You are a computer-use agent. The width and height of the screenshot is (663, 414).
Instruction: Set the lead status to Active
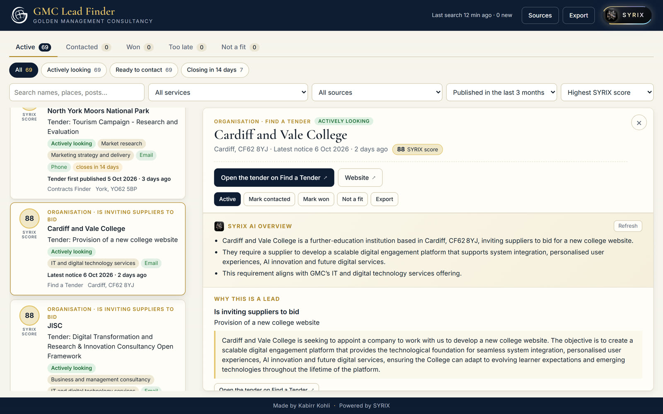coord(227,199)
